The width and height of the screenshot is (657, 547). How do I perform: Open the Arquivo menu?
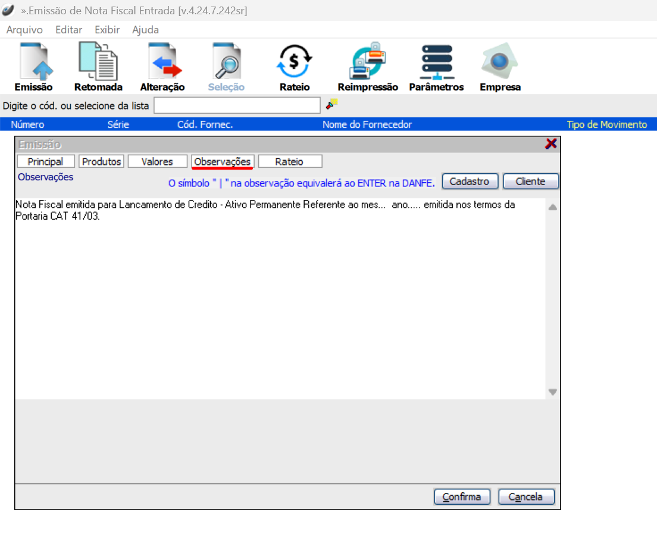pos(24,30)
